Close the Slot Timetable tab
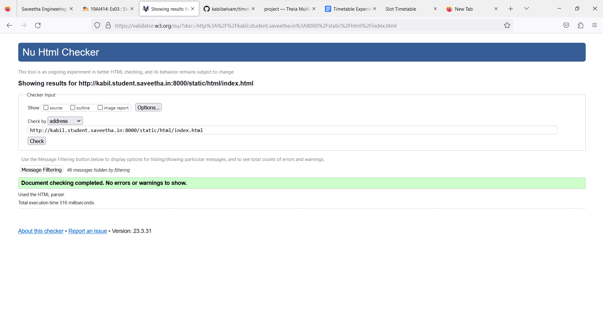The height and width of the screenshot is (320, 603). coord(435,9)
